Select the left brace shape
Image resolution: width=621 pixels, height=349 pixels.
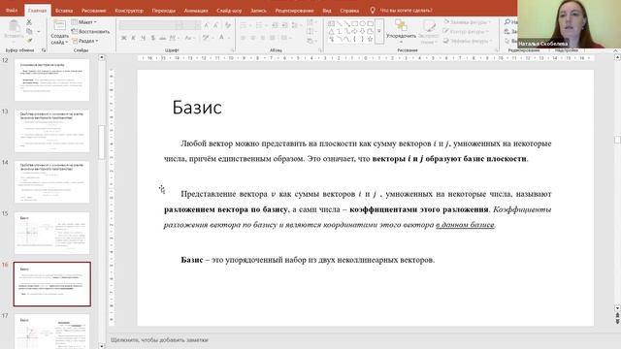(x=354, y=39)
